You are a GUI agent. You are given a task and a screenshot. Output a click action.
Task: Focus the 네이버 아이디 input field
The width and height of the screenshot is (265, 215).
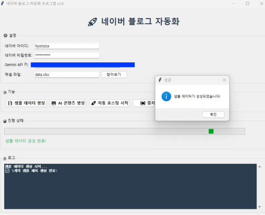[67, 46]
